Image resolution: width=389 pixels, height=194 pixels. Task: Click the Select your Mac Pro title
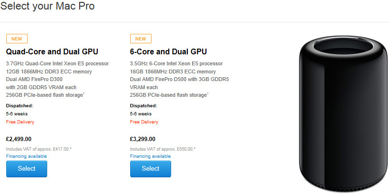click(x=47, y=7)
